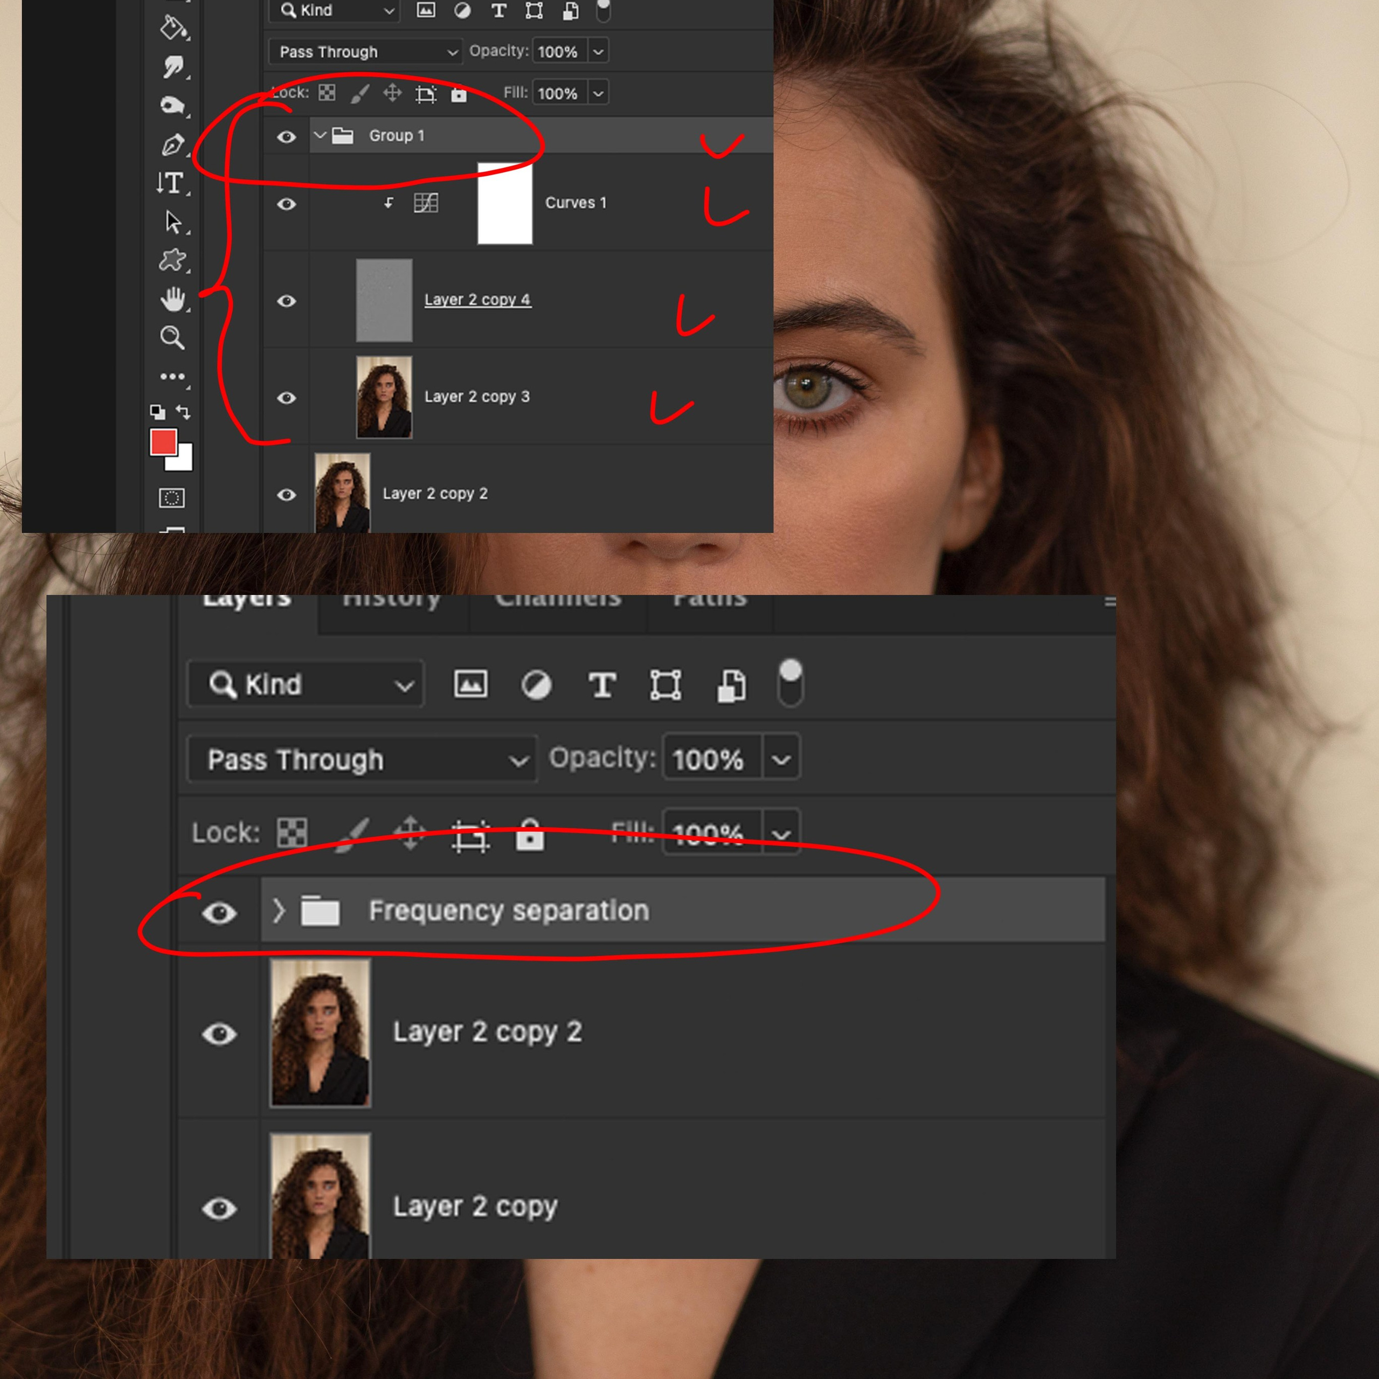Toggle visibility of Layer 2 copy 4
Image resolution: width=1379 pixels, height=1379 pixels.
(x=286, y=301)
